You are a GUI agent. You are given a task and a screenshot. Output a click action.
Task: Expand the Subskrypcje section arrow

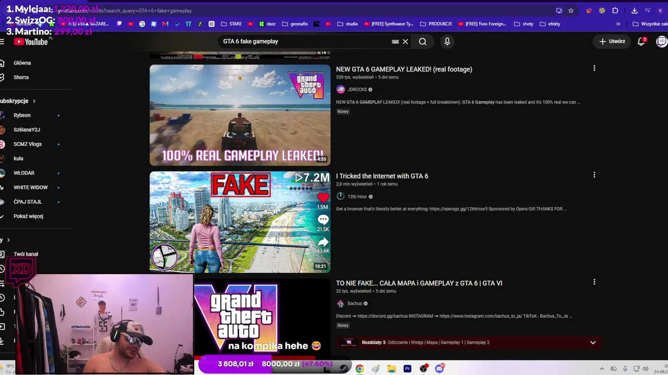[34, 101]
